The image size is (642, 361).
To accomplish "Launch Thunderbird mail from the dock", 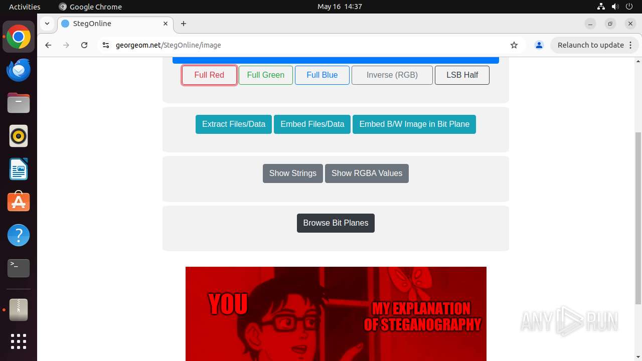I will point(19,70).
